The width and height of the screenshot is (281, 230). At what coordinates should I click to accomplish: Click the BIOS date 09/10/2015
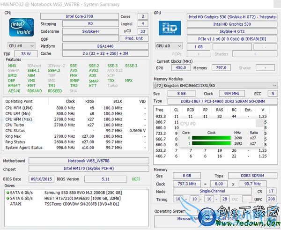coord(41,179)
